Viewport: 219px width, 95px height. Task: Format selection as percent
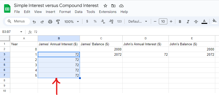(x=95, y=21)
